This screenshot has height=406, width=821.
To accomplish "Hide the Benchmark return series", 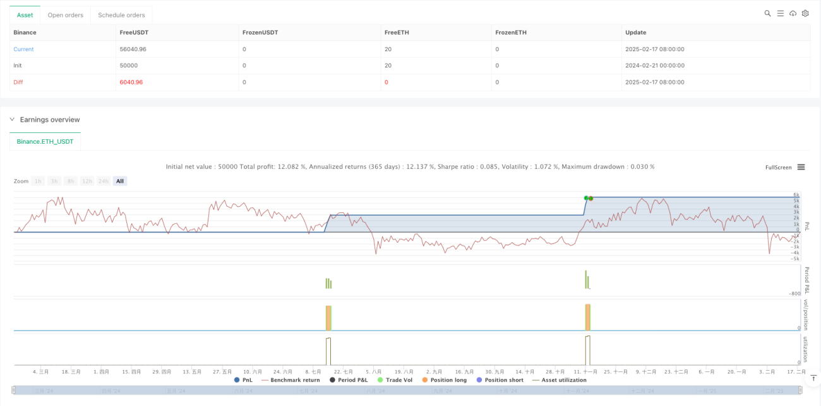I will [x=291, y=380].
